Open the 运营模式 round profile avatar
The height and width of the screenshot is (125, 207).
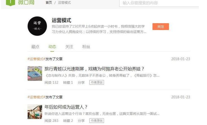[37, 26]
